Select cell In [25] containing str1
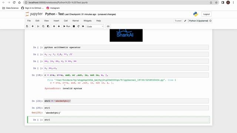237x133 pixels. (126, 108)
